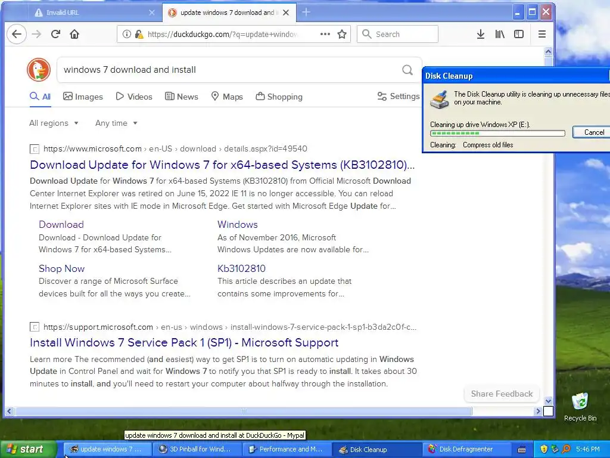Switch to News results
610x458 pixels.
(x=181, y=97)
